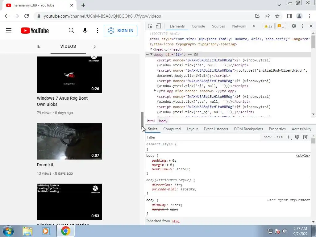Select the VIDEOS channel tab
This screenshot has height=237, width=316.
(68, 46)
